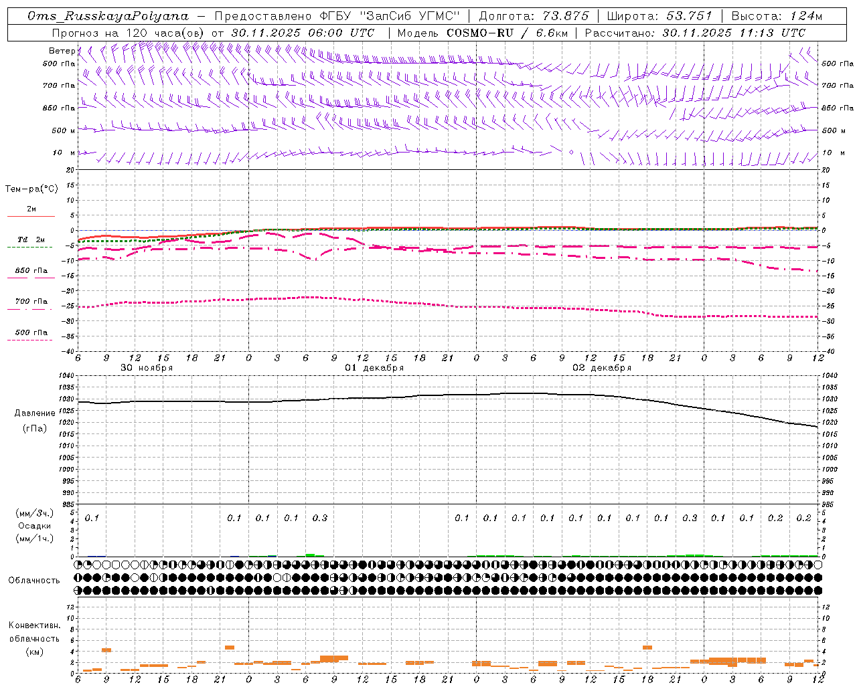Click the Конвективн. convective cloud label
This screenshot has height=685, width=857.
[34, 625]
